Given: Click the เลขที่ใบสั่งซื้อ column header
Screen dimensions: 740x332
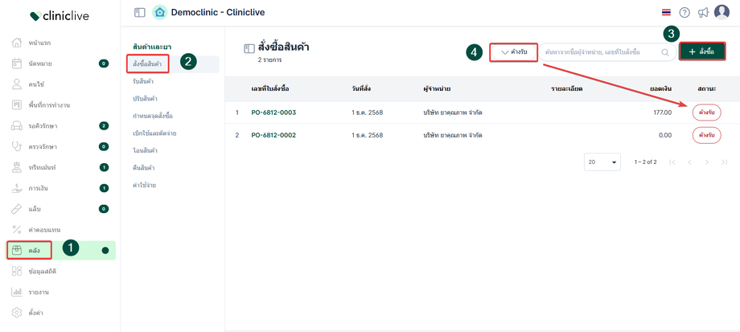Looking at the screenshot, I should pyautogui.click(x=270, y=88).
